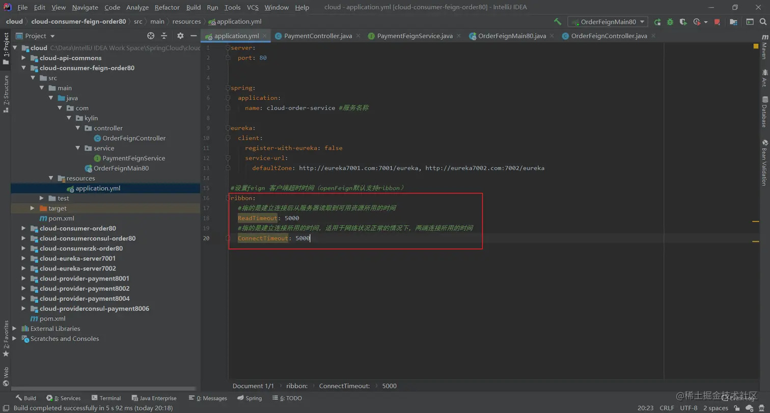The image size is (770, 413).
Task: Click the Run with Profiler icon
Action: pos(697,22)
